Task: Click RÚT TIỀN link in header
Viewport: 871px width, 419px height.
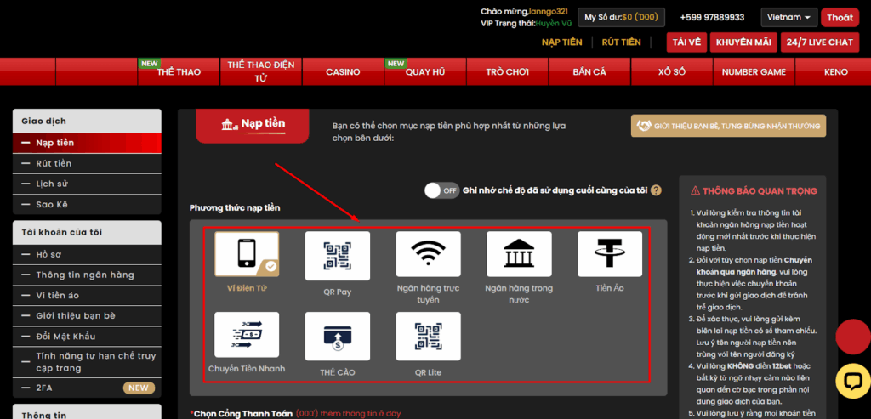Action: click(621, 42)
